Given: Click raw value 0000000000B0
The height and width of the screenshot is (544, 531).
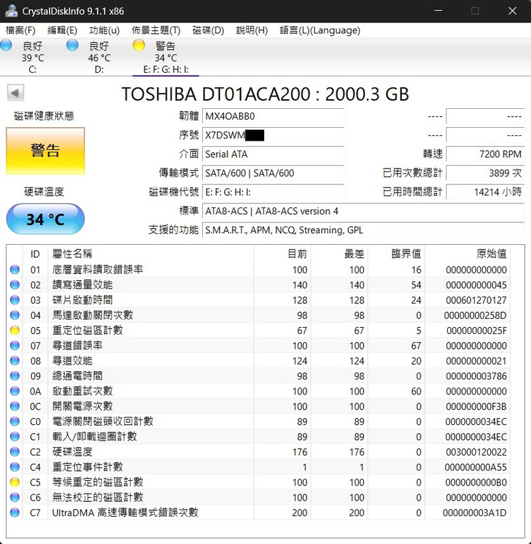Looking at the screenshot, I should coord(476,483).
